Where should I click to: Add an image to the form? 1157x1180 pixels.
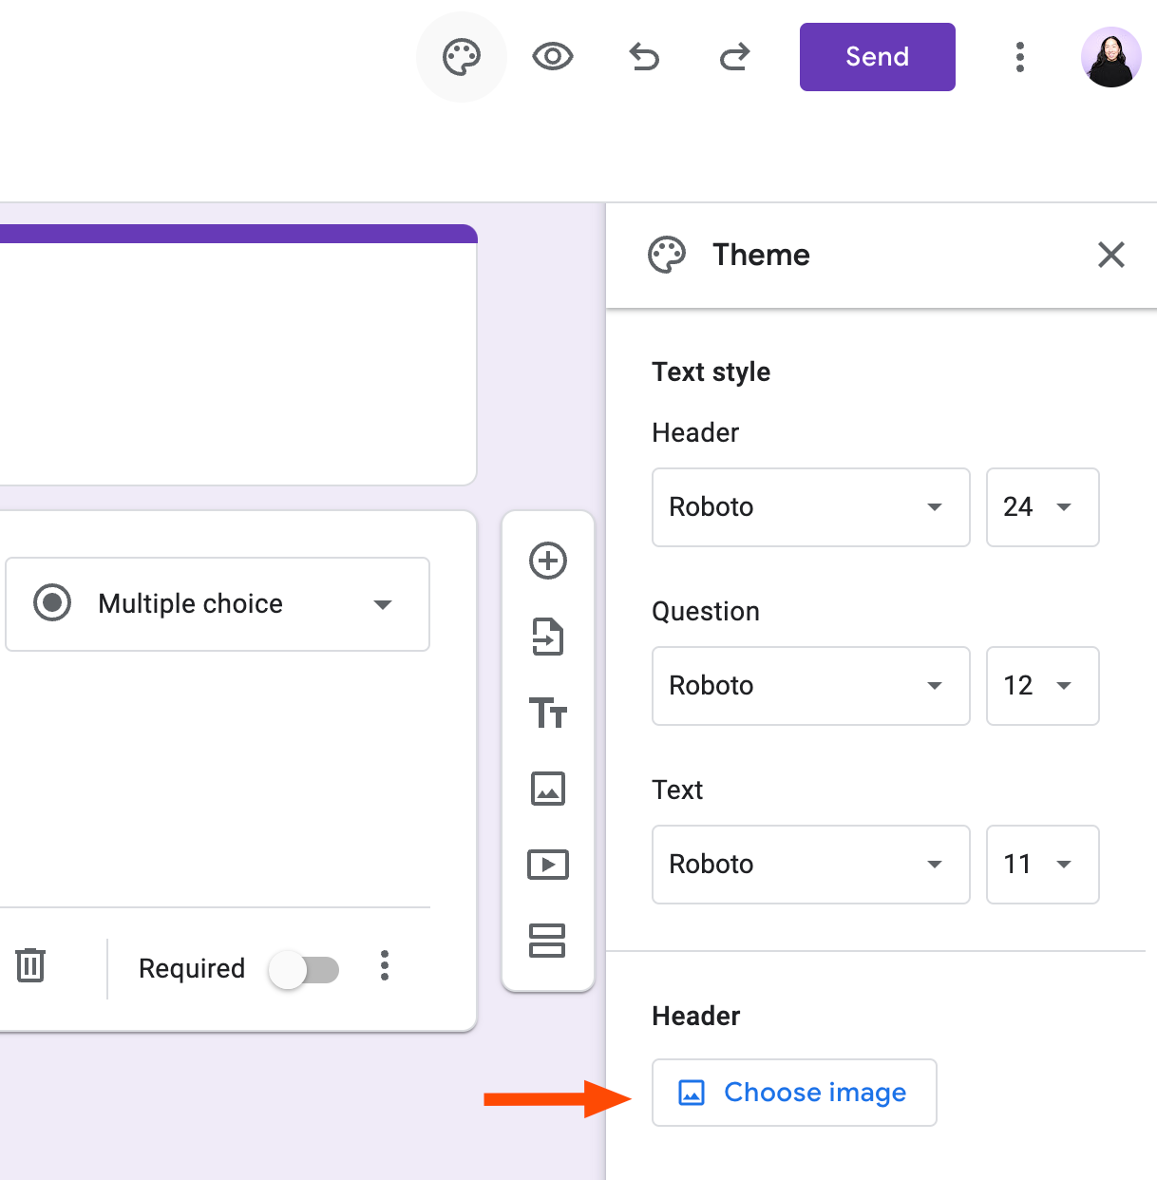[548, 789]
